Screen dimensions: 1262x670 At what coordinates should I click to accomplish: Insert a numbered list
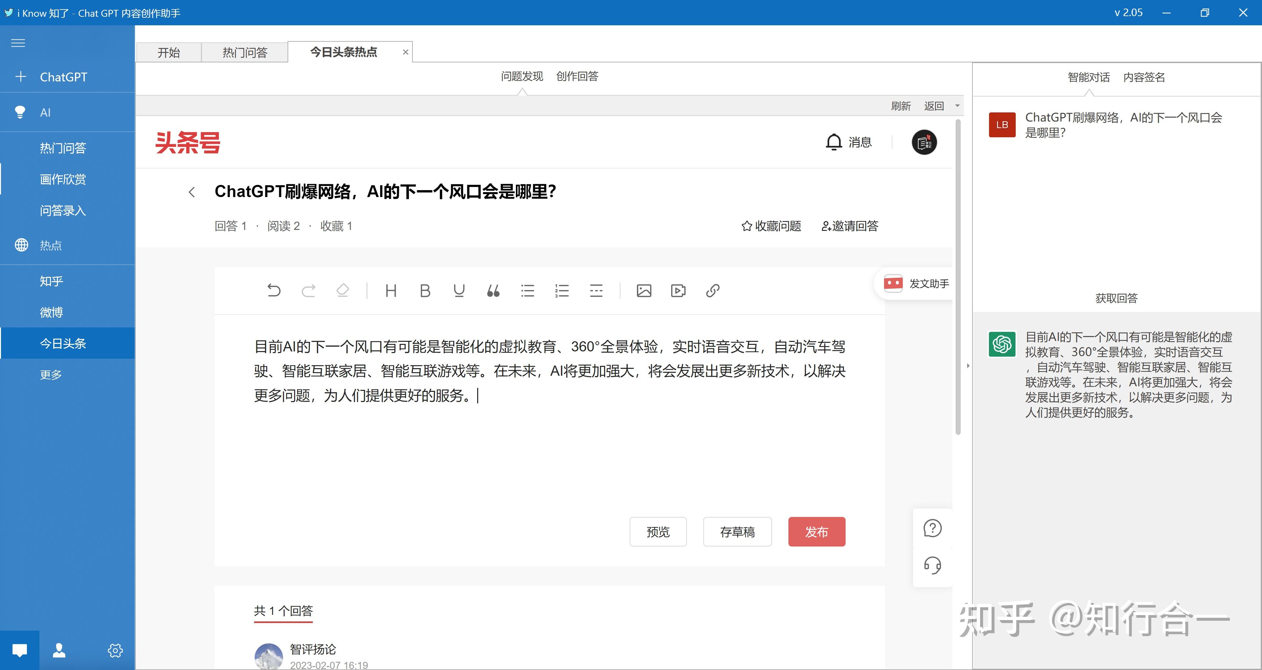tap(562, 290)
